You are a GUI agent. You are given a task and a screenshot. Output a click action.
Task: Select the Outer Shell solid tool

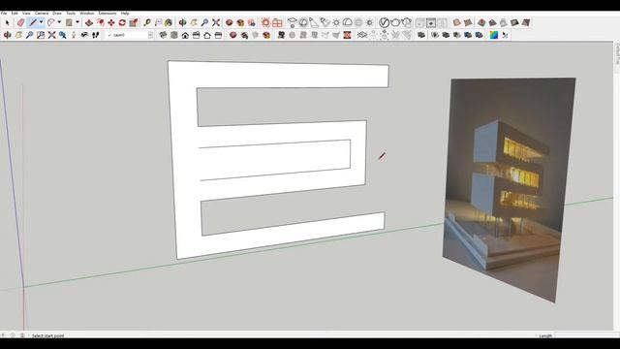421,35
